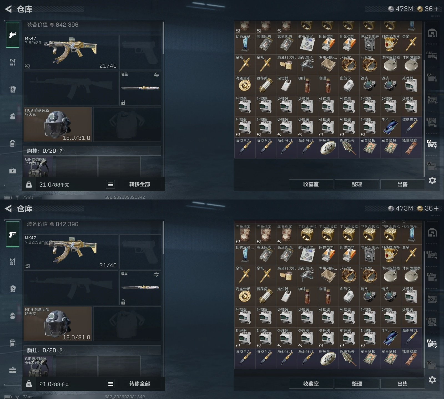The image size is (444, 399).
Task: Open settings gear in the lower view
Action: tap(432, 380)
